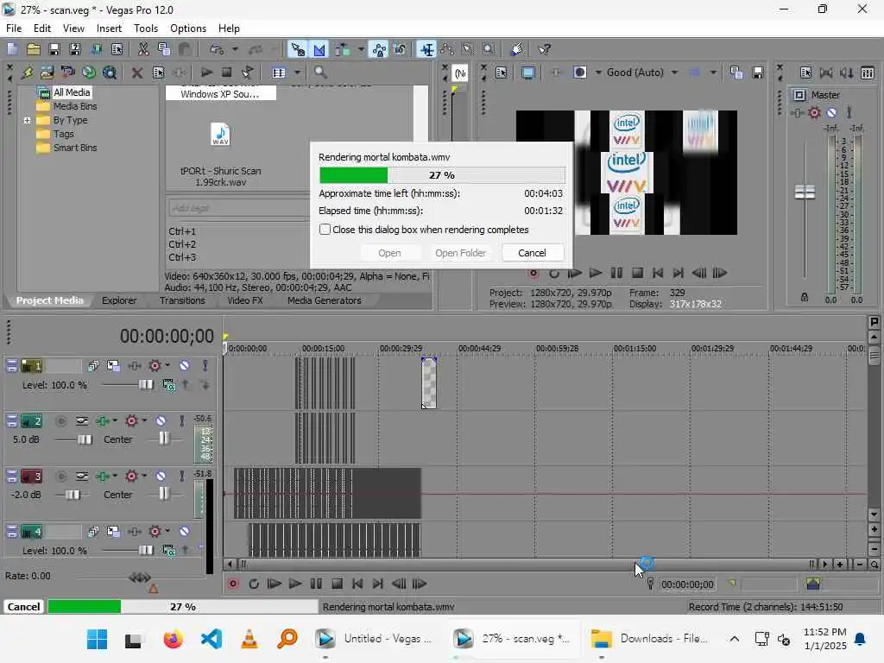Open the Project Media Views dropdown arrow

point(297,73)
